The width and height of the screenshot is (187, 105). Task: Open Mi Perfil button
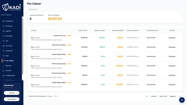(x=12, y=93)
